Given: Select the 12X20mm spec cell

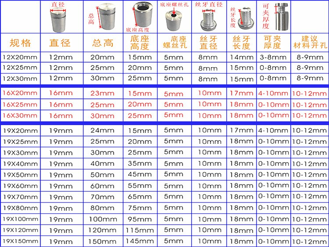Looking at the screenshot, I should [x=20, y=57].
